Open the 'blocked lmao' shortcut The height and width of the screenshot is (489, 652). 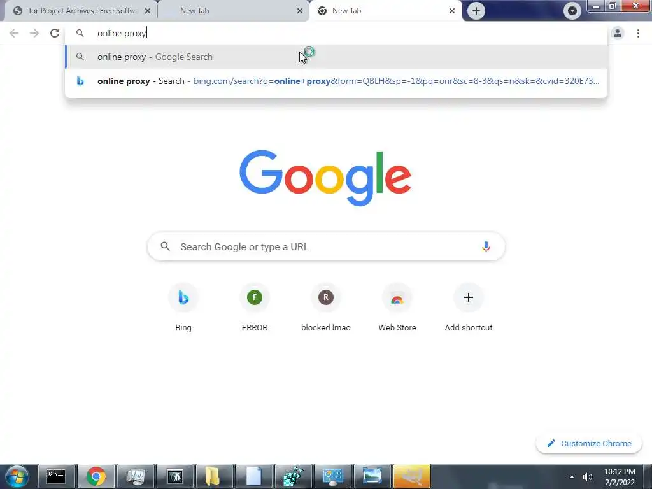coord(326,308)
